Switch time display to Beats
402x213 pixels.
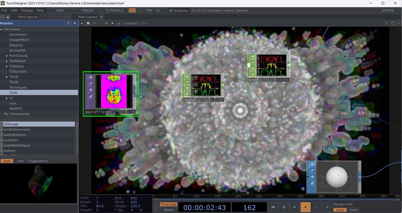[x=168, y=210]
